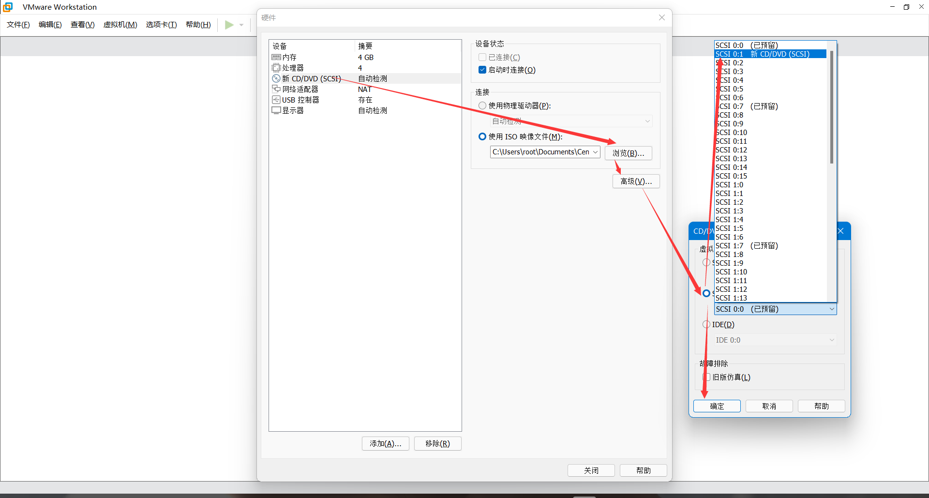Click 关闭 in the hardware dialog
929x498 pixels.
click(591, 470)
